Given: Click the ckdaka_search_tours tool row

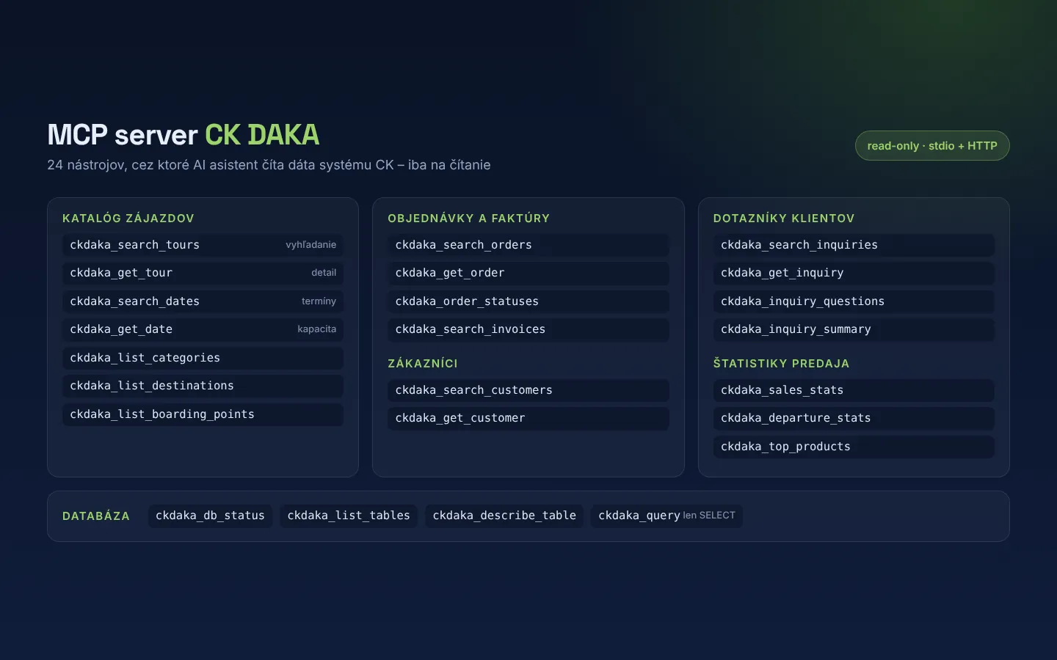Looking at the screenshot, I should pyautogui.click(x=203, y=245).
